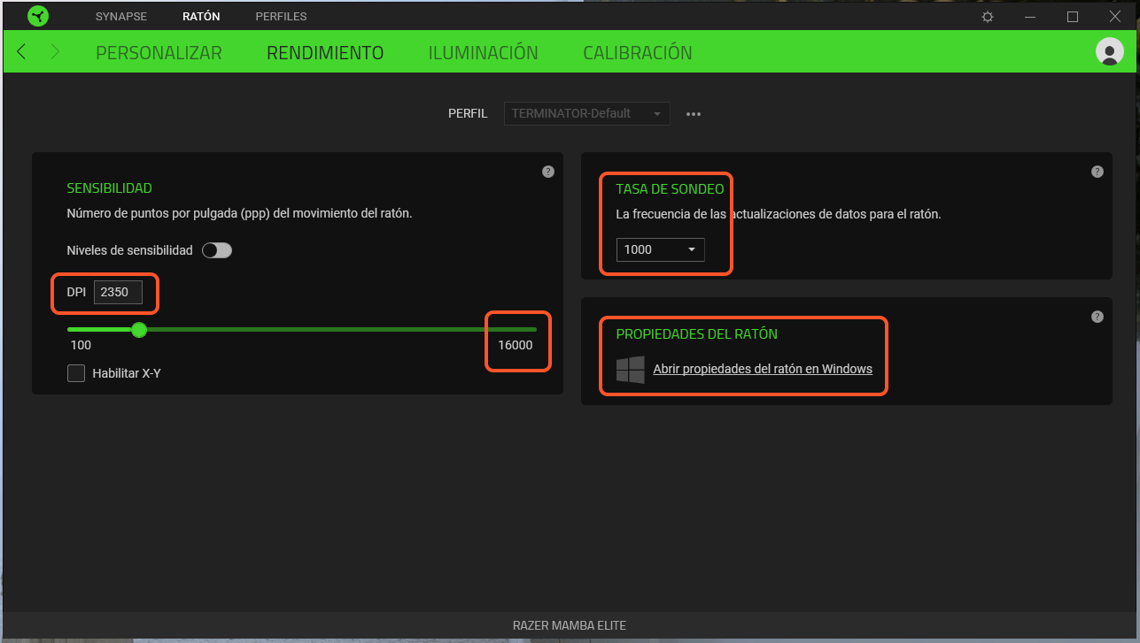Viewport: 1140px width, 643px height.
Task: Expand the TERMINATOR-Default profile dropdown
Action: point(586,114)
